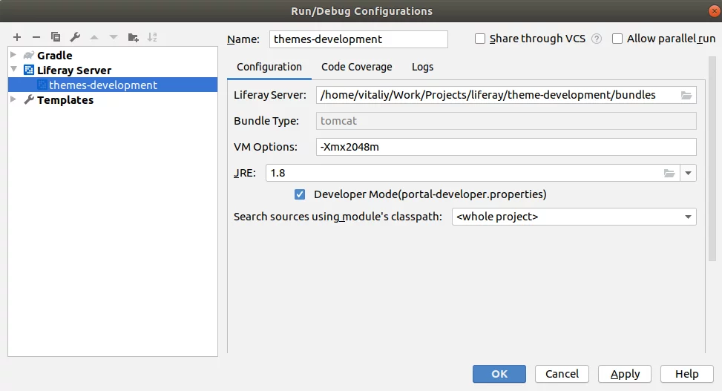Viewport: 722px width, 391px height.
Task: Collapse the Liferay Server tree node
Action: [x=14, y=70]
